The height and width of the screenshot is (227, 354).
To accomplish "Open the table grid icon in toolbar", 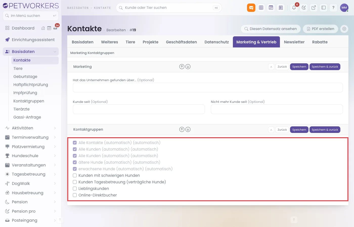I will click(261, 8).
